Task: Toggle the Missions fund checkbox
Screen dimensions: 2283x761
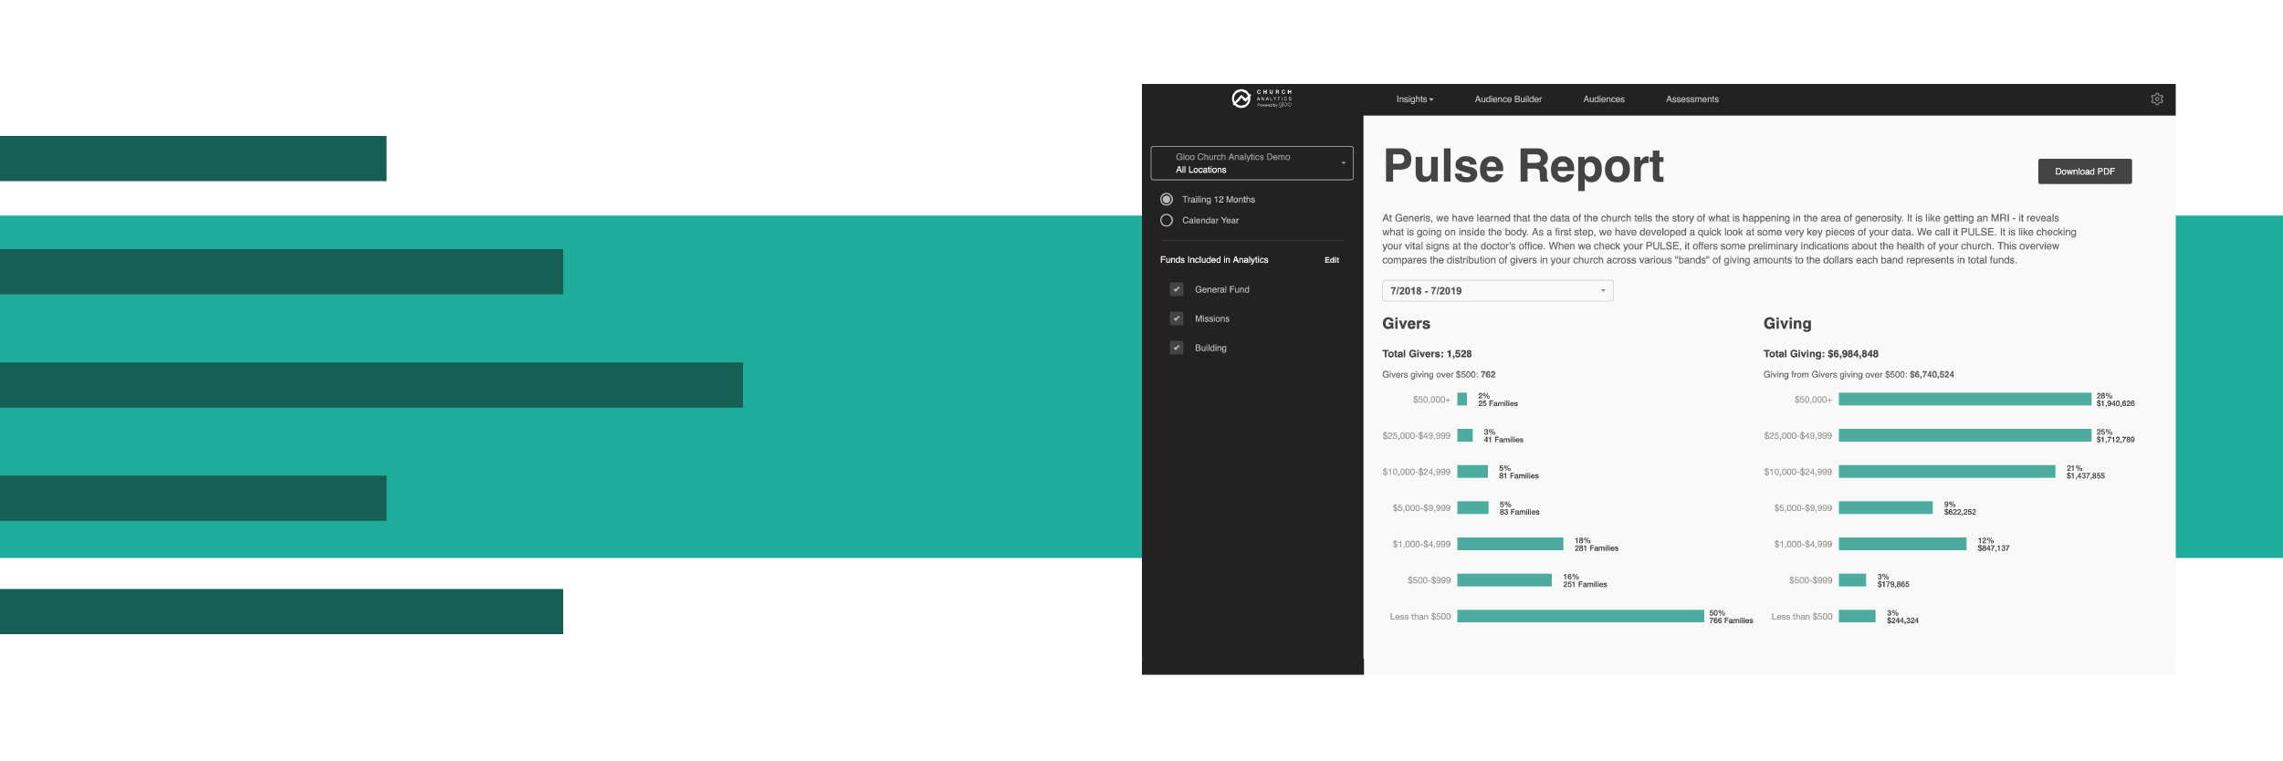Action: coord(1177,318)
